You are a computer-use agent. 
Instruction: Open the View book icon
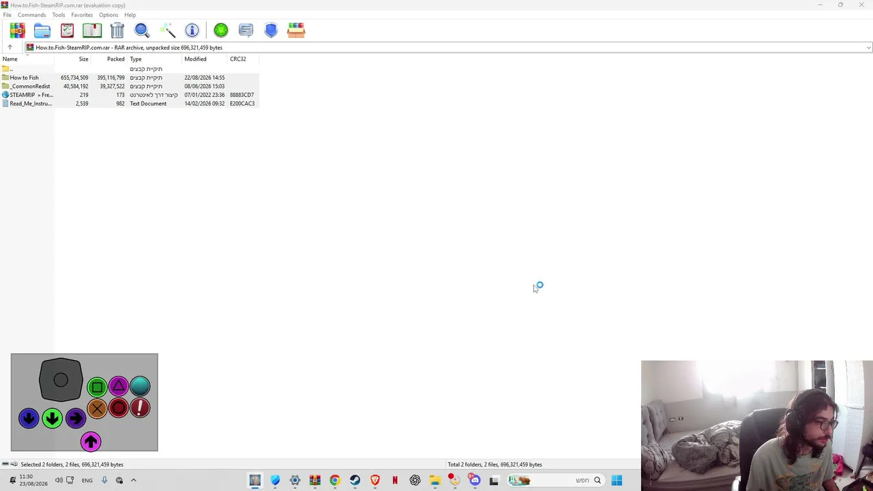[92, 30]
